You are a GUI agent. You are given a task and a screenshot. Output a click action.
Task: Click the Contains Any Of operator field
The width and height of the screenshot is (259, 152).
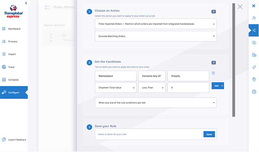pos(152,76)
